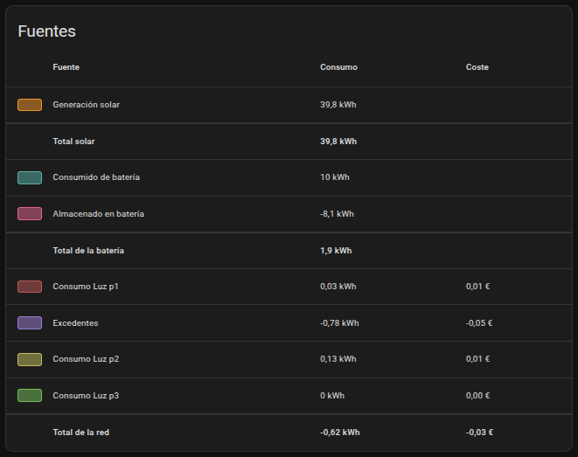Click the Fuente column header
The image size is (578, 457).
(66, 67)
